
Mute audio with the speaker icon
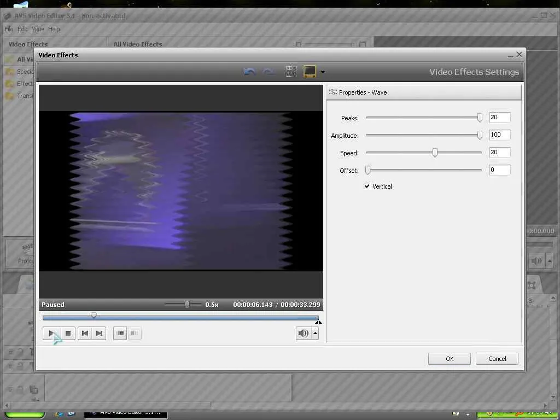(303, 333)
